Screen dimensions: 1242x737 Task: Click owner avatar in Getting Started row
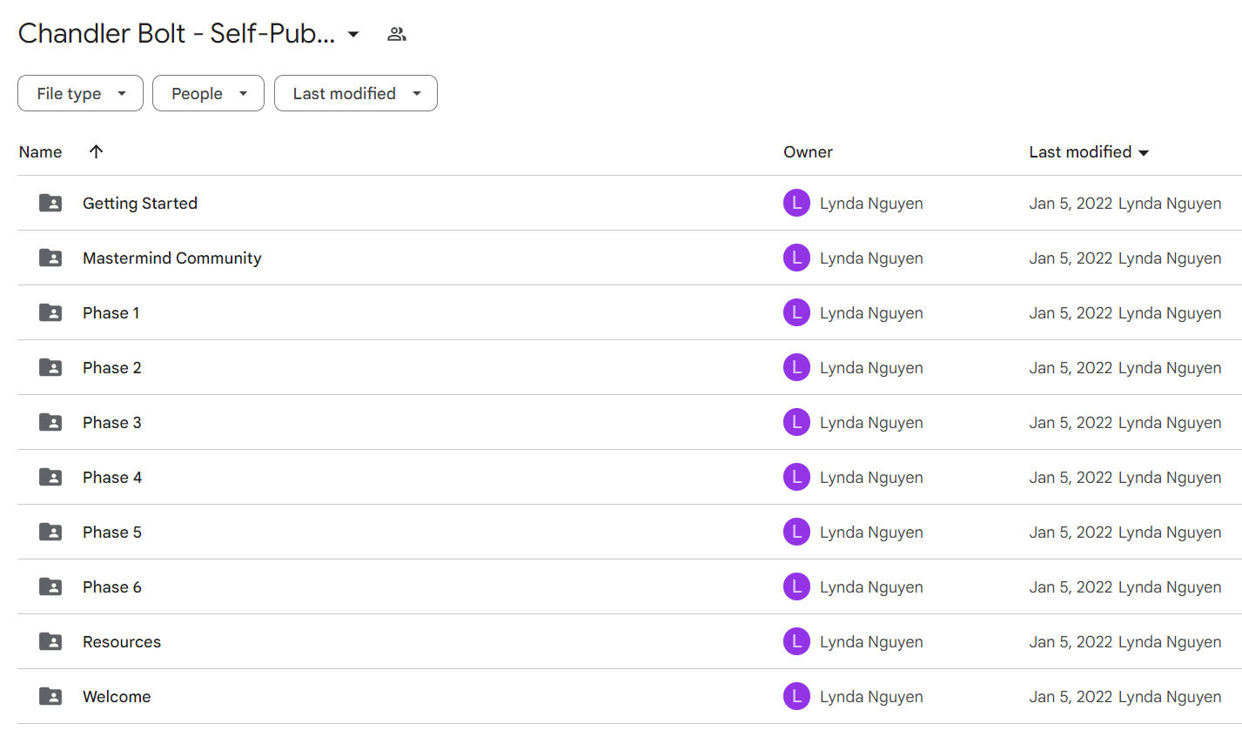796,203
